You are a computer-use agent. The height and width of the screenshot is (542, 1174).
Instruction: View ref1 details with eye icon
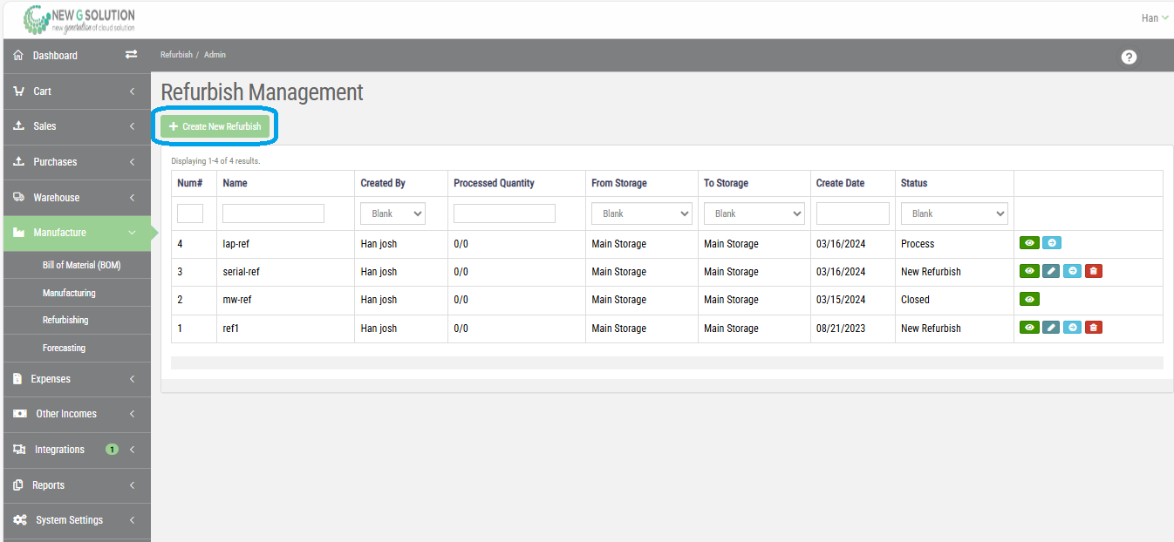[1029, 328]
